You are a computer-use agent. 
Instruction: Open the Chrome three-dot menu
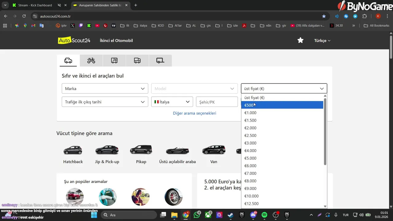(387, 16)
